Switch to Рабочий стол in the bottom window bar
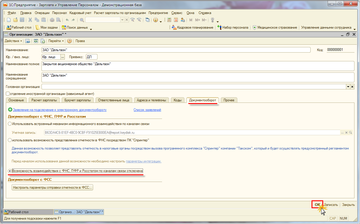 tap(28, 212)
